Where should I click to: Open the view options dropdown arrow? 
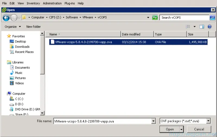click(x=194, y=27)
